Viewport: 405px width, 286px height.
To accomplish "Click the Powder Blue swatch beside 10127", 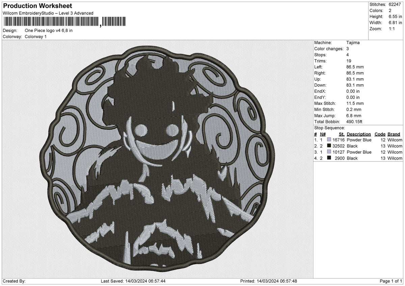I will coord(329,152).
